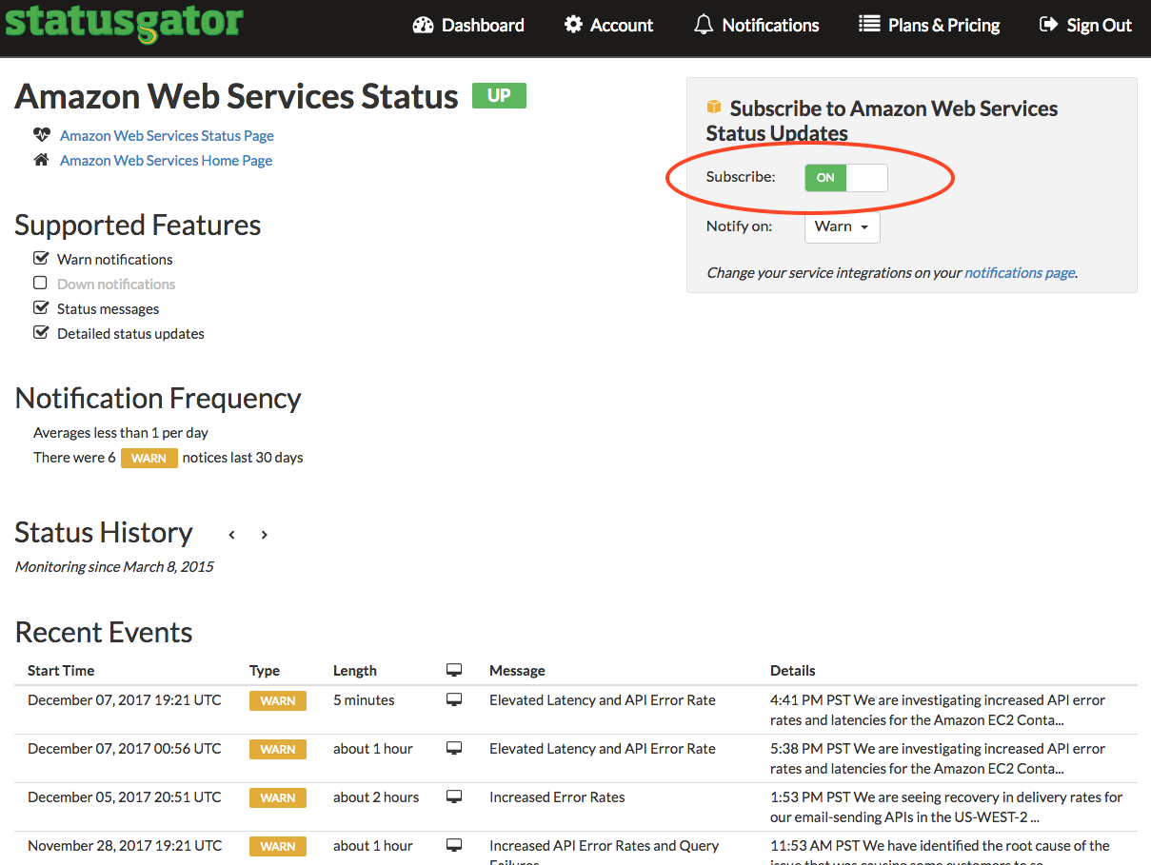Click 'Monitoring since March 8, 2015' text
The height and width of the screenshot is (865, 1151).
114,566
